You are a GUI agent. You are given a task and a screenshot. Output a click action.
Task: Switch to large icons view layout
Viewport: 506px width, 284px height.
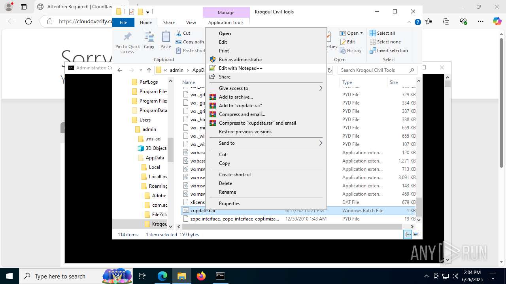[416, 235]
